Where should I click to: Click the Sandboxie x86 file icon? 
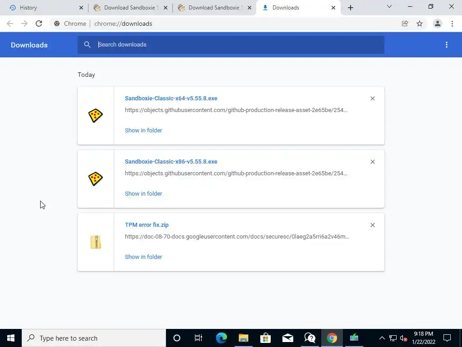pos(96,179)
